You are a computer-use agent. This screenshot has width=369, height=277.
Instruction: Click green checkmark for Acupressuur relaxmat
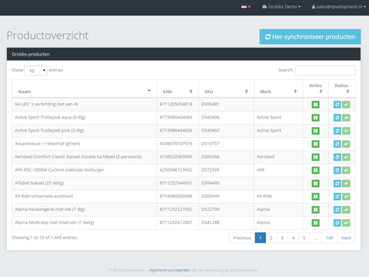(x=346, y=144)
